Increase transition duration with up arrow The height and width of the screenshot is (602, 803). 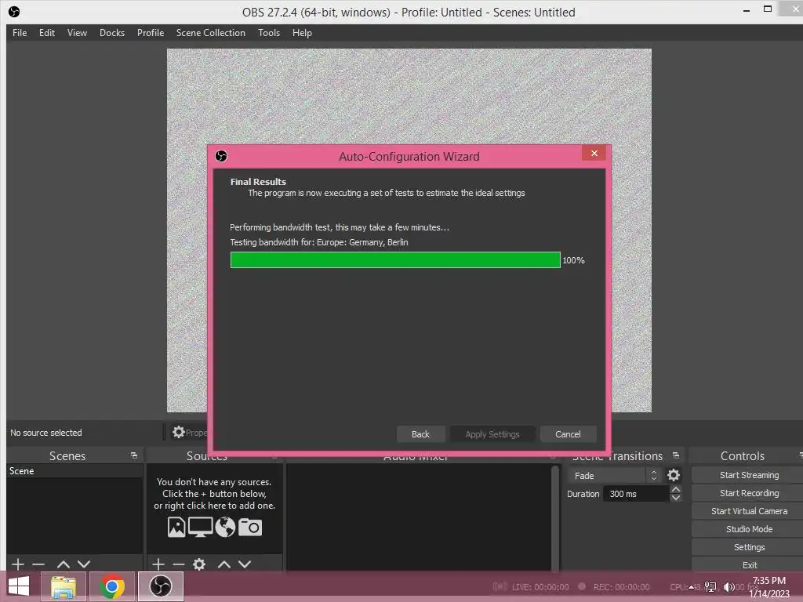676,490
